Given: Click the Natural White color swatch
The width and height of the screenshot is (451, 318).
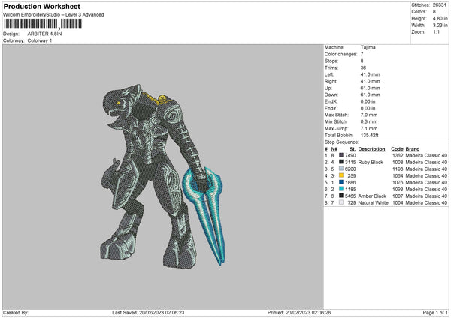Looking at the screenshot, I should click(341, 202).
